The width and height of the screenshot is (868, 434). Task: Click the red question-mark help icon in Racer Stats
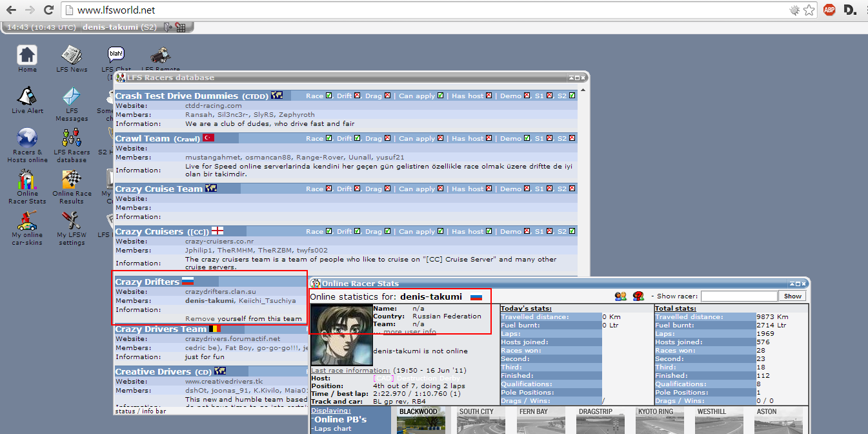(638, 296)
